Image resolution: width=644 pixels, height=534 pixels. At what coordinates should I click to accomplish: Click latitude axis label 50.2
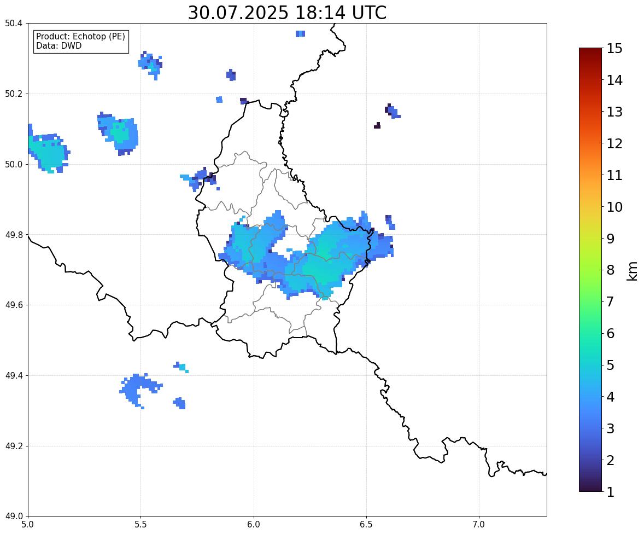point(14,94)
